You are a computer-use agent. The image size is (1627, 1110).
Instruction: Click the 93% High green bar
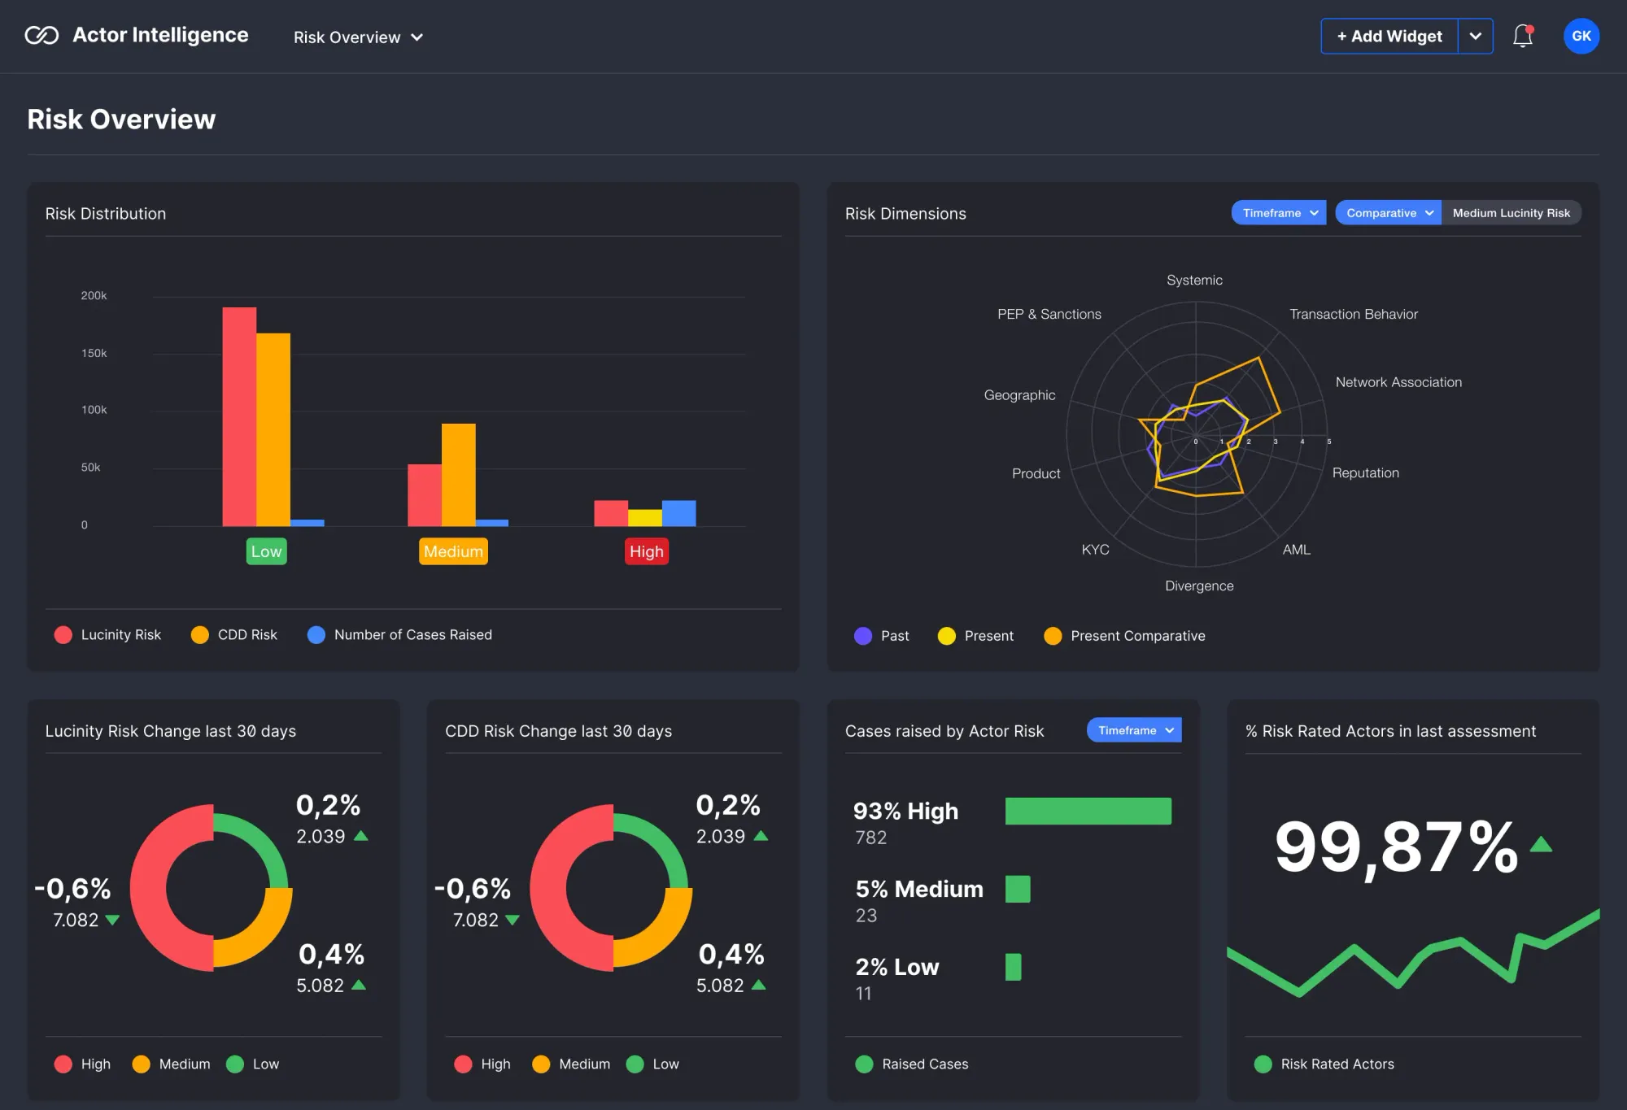1088,811
